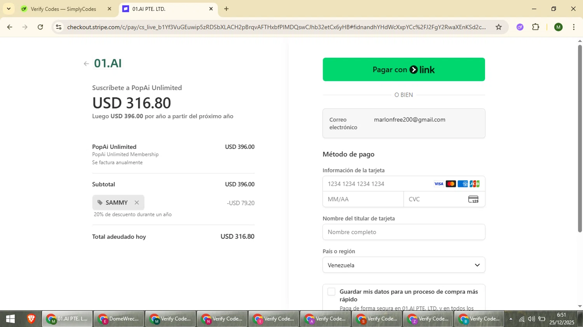Click the -USD 79.20 discount amount
The height and width of the screenshot is (327, 583).
click(241, 203)
